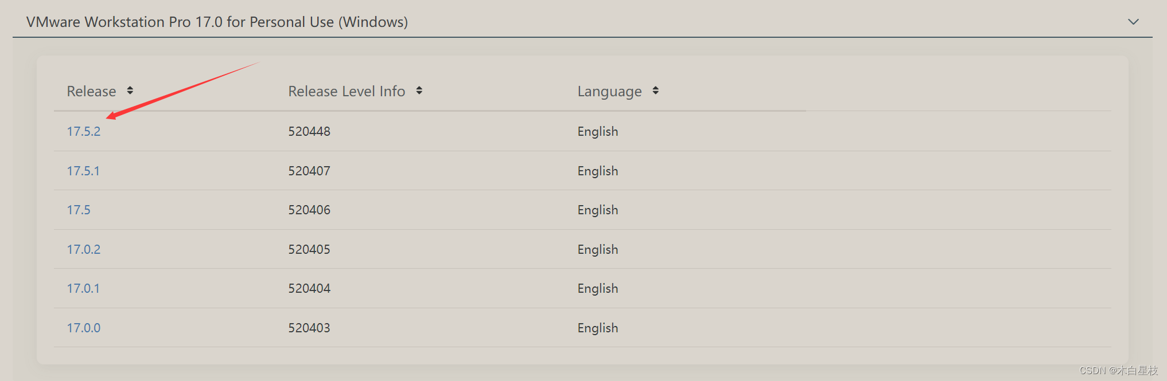This screenshot has width=1167, height=381.
Task: Click the Language column header text
Action: click(609, 92)
